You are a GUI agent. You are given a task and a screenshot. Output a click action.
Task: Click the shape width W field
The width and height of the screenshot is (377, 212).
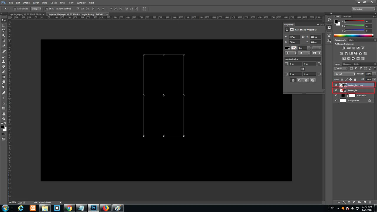coord(294,37)
